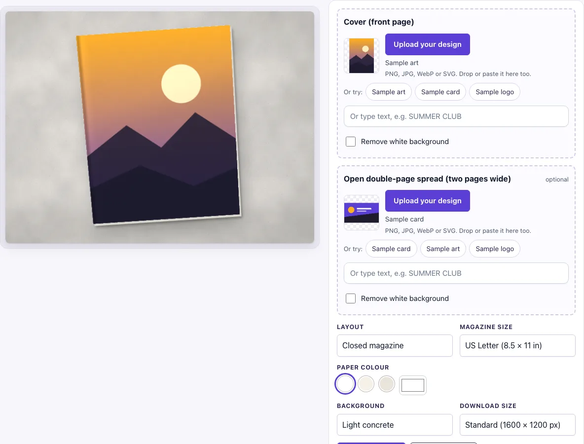Focus the spread text input field
This screenshot has height=444, width=584.
(x=456, y=273)
